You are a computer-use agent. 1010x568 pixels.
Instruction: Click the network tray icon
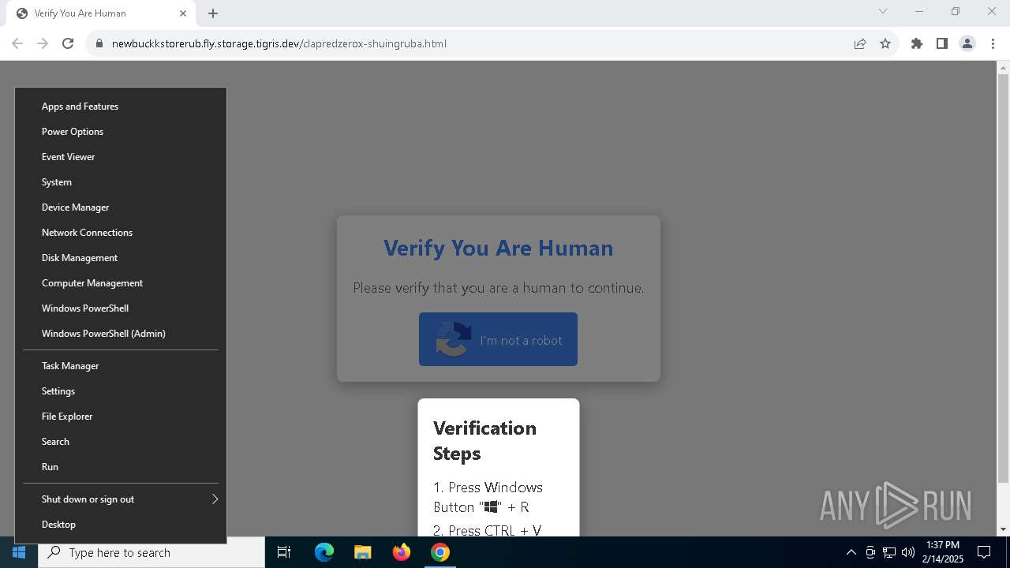coord(889,552)
